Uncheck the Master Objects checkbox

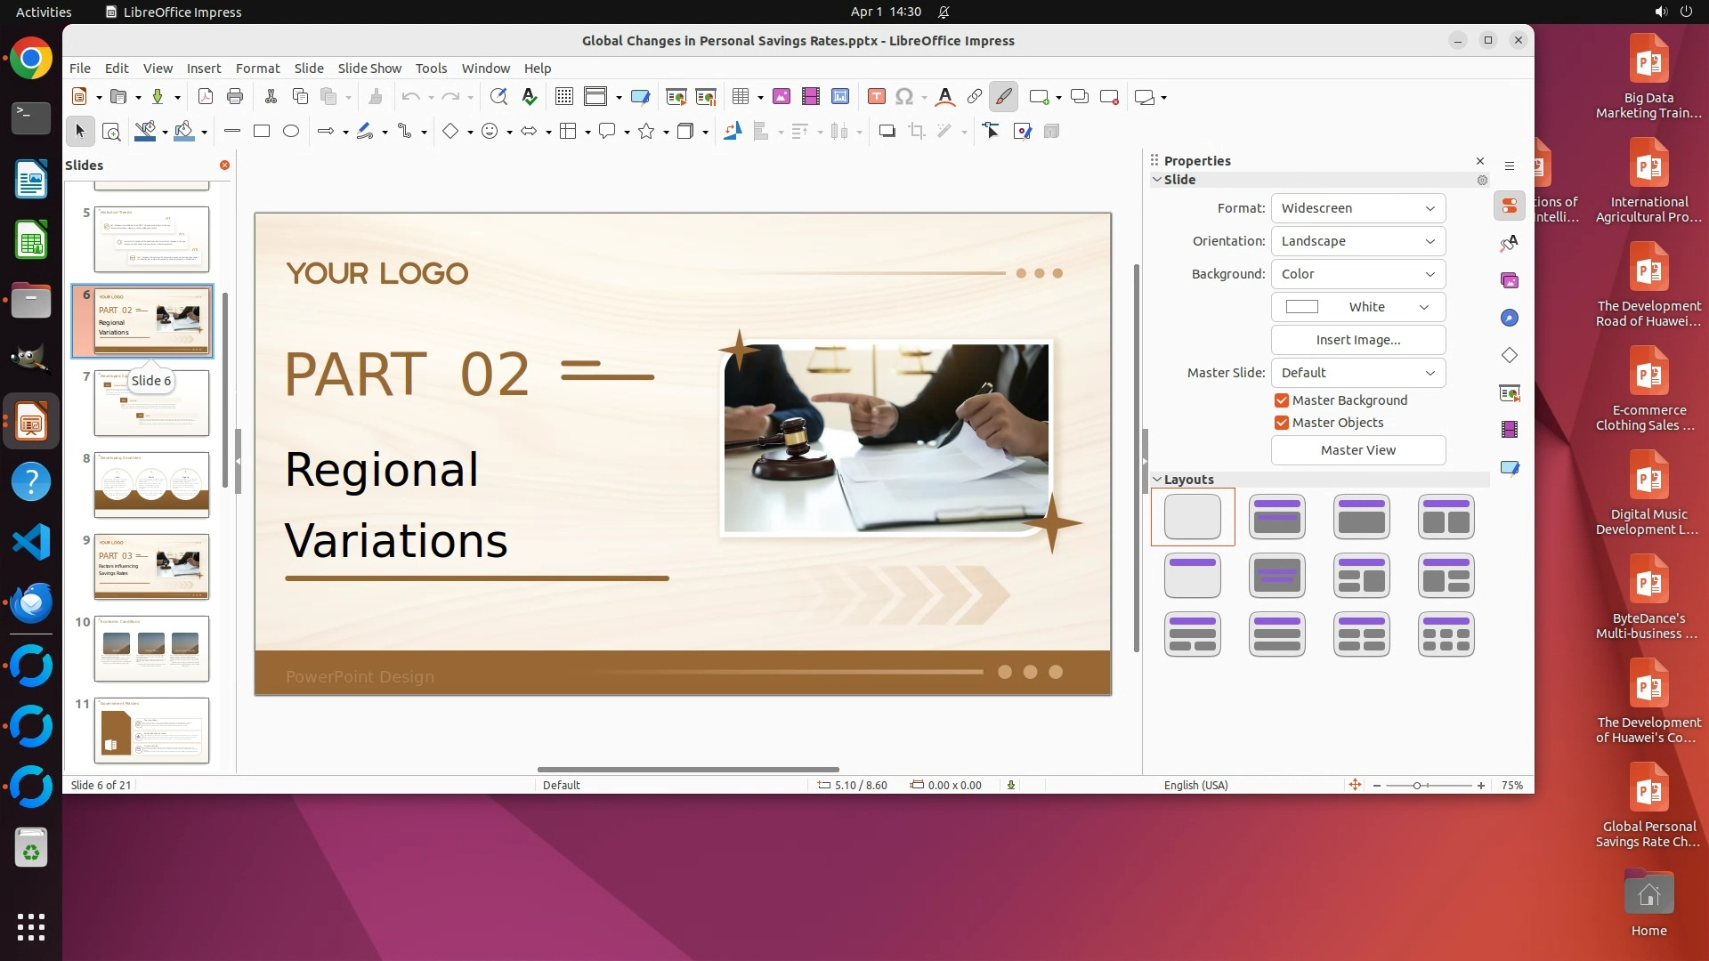(x=1282, y=423)
